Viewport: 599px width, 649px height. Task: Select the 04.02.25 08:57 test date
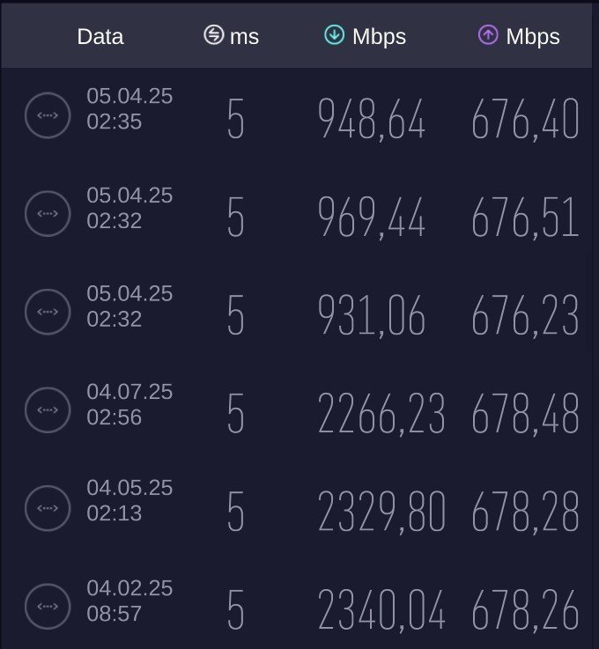tap(129, 600)
